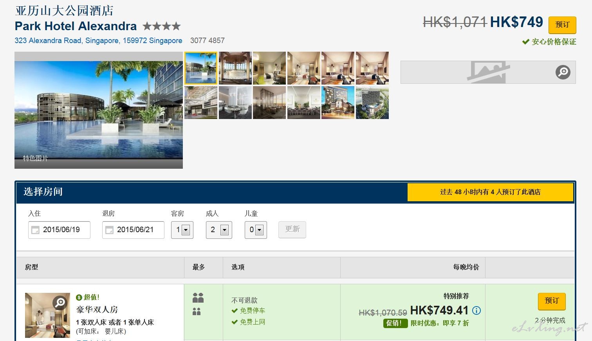Click the 预订 button in the deluxe twin row
Image resolution: width=592 pixels, height=341 pixels.
point(552,301)
